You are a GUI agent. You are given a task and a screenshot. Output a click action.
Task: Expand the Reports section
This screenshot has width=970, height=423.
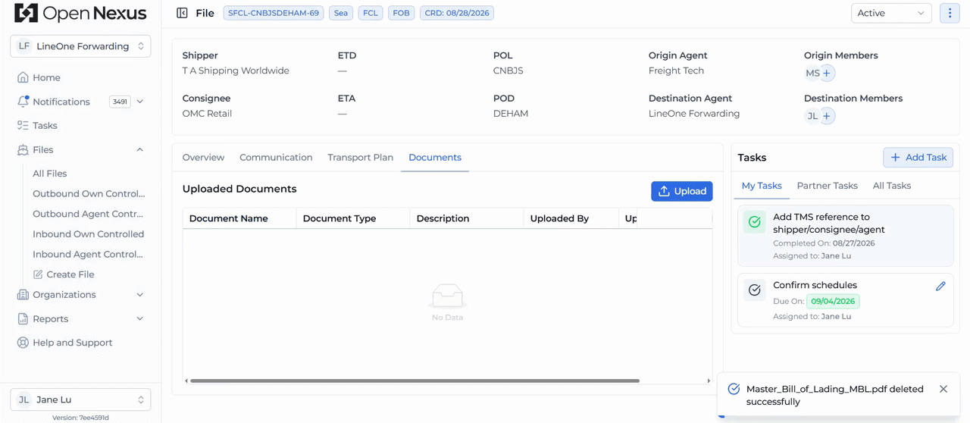pyautogui.click(x=140, y=319)
